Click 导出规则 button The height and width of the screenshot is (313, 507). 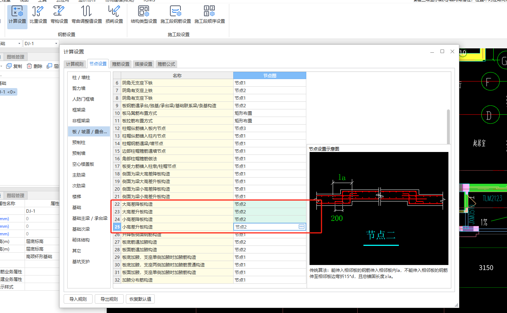click(109, 299)
